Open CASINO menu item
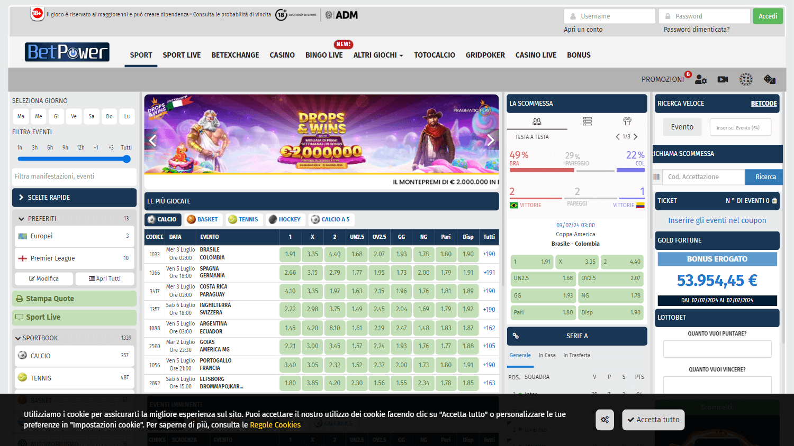 [x=282, y=55]
